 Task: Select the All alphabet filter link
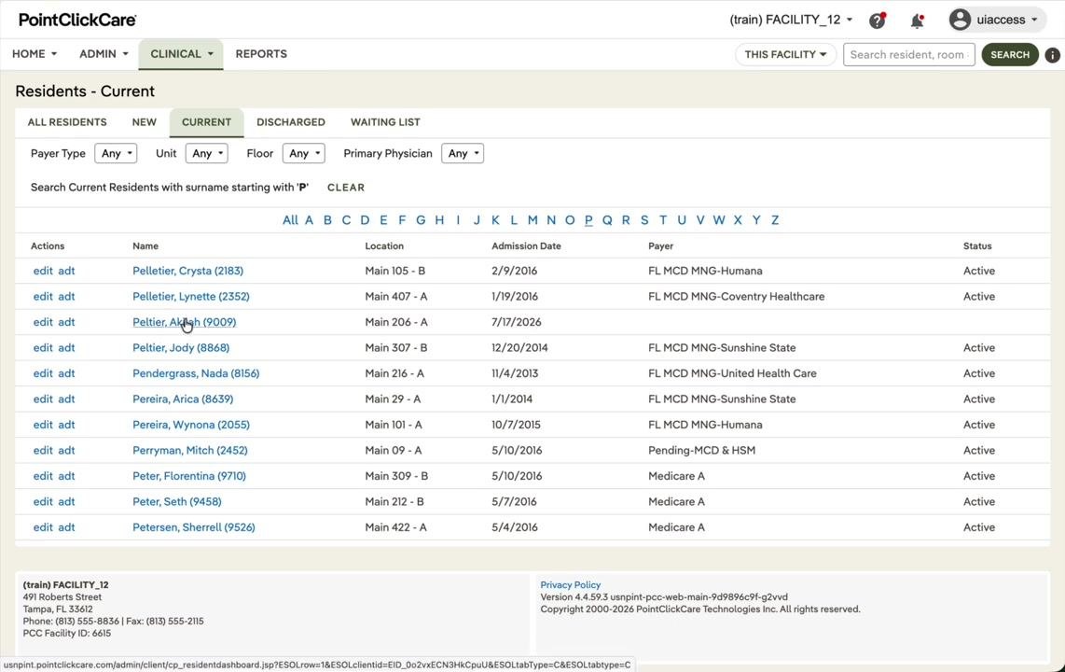tap(290, 220)
